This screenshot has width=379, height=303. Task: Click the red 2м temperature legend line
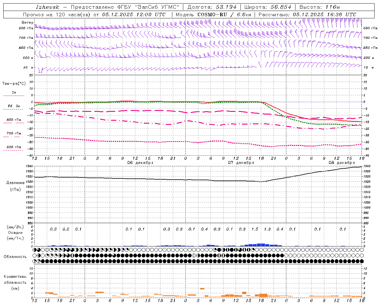point(14,96)
